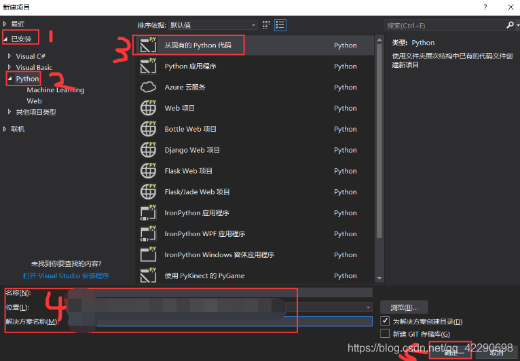Click the 浏览(B)... button
The width and height of the screenshot is (520, 361).
(x=404, y=307)
